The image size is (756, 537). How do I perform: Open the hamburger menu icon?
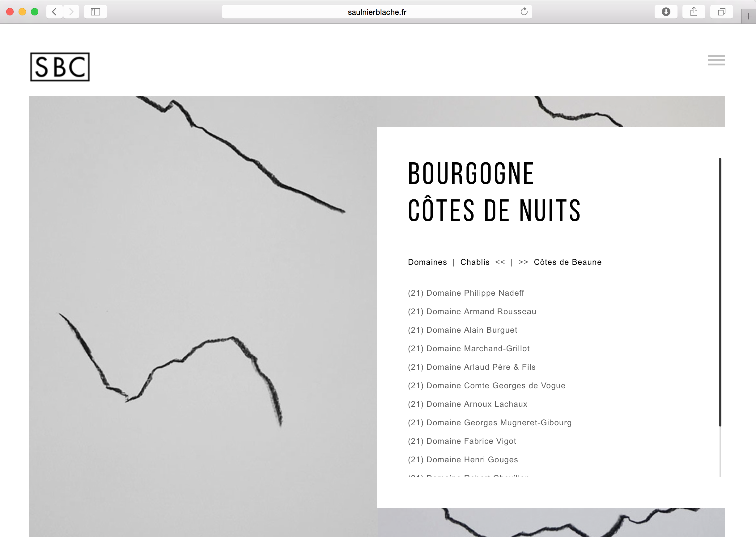click(716, 60)
